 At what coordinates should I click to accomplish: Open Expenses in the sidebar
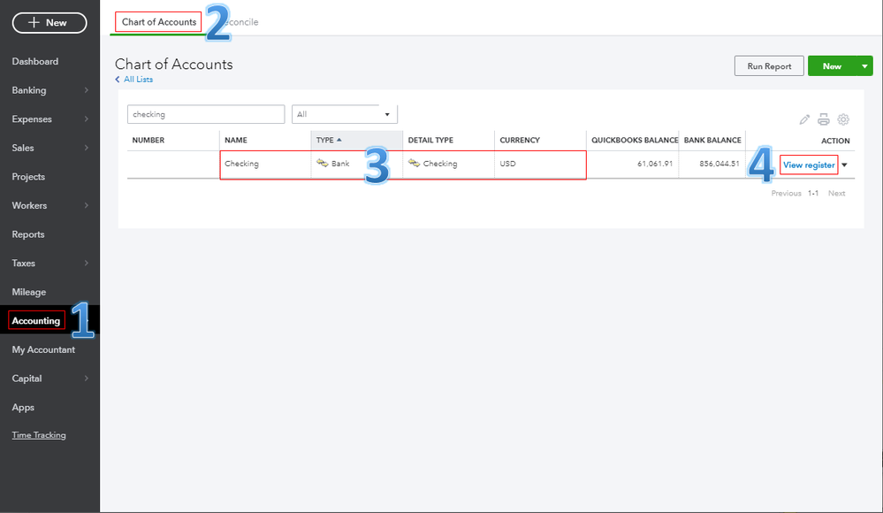(x=32, y=119)
